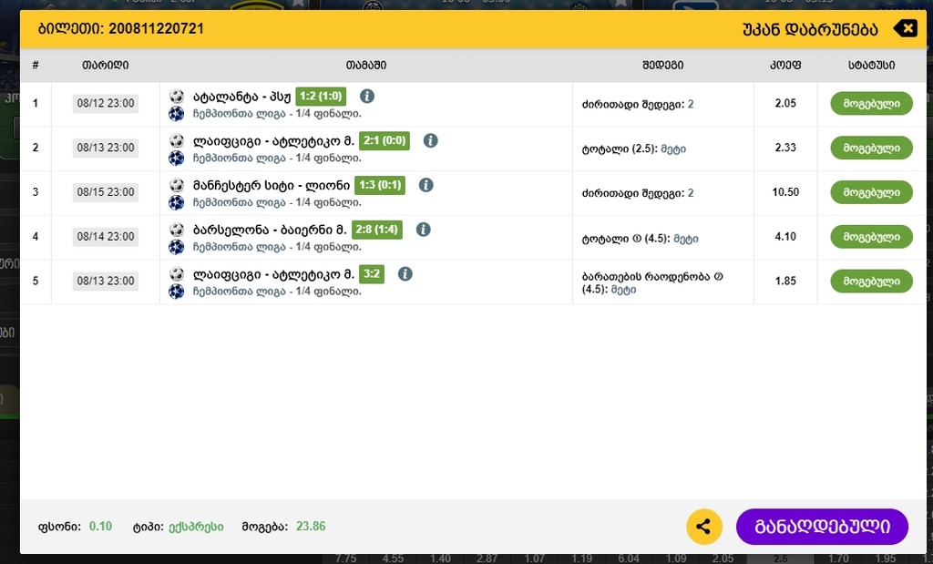Click the purple განაღდებული button

point(822,527)
